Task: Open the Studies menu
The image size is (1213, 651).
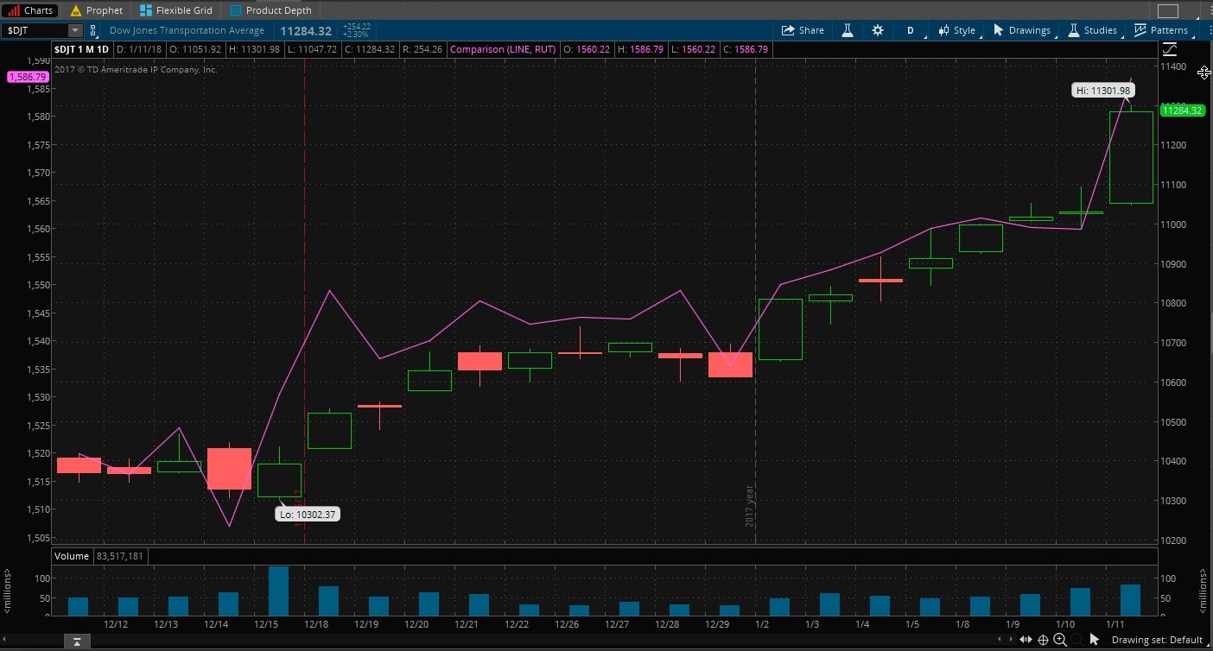Action: pyautogui.click(x=1092, y=30)
